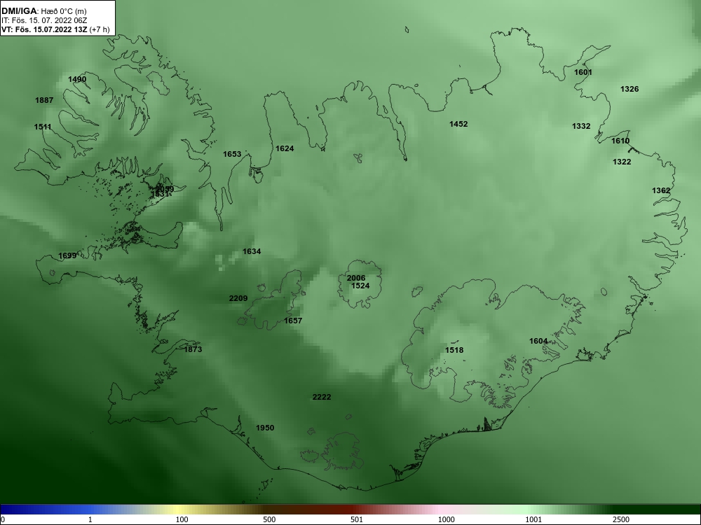Select the 1610 value label
Image resolution: width=701 pixels, height=525 pixels.
(x=620, y=141)
